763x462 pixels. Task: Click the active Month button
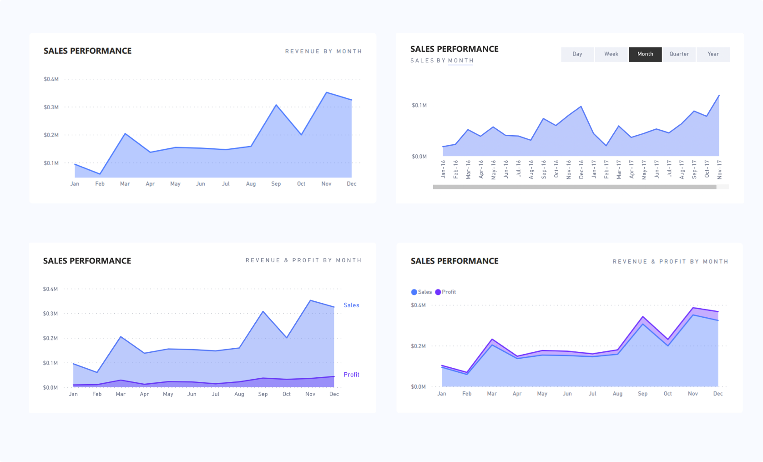click(x=645, y=54)
